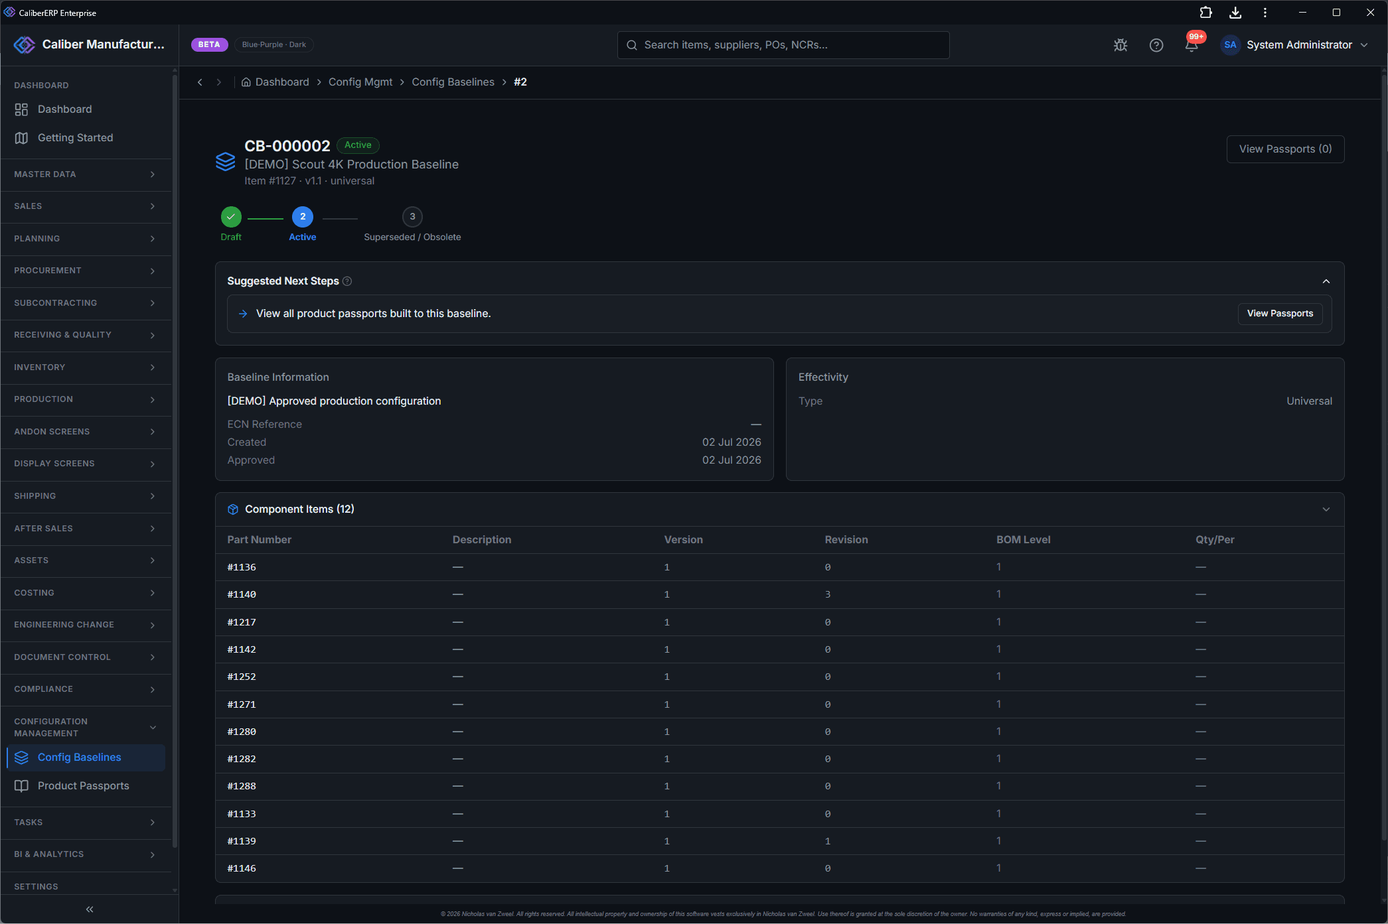Viewport: 1388px width, 924px height.
Task: Open the three-dot title bar menu
Action: point(1265,13)
